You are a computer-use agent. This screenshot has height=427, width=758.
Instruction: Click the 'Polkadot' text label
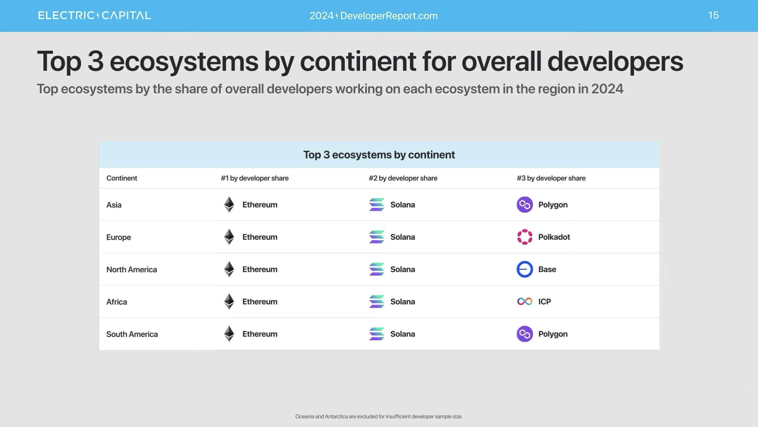[x=554, y=237]
